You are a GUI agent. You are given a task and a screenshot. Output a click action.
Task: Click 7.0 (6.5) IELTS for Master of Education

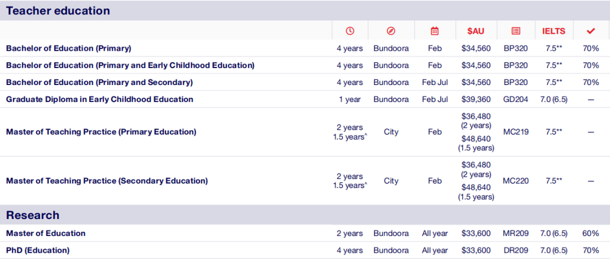click(x=554, y=234)
